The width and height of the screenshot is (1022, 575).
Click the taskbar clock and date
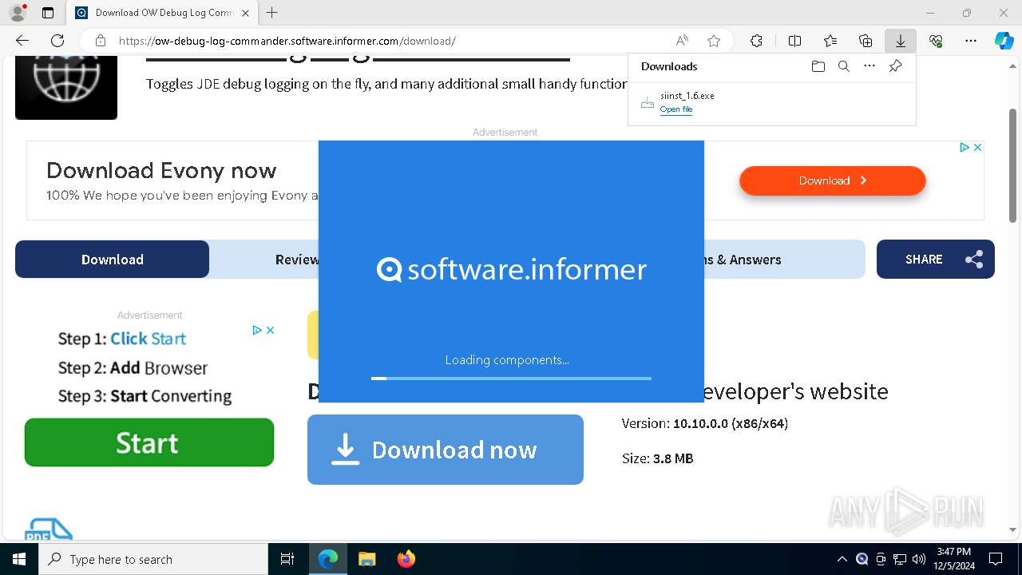point(953,559)
